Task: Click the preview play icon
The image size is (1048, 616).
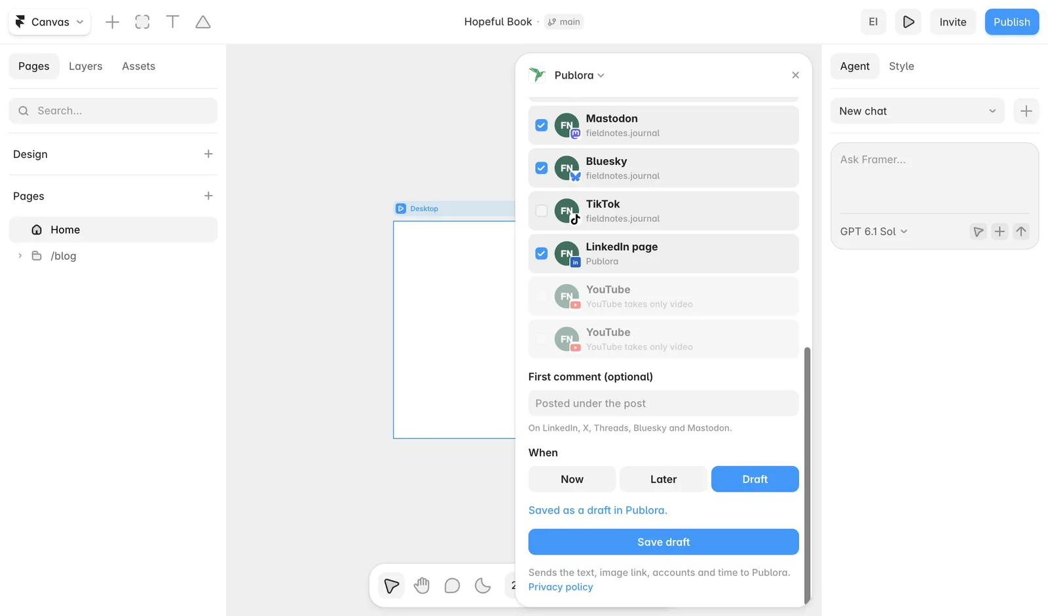Action: (908, 22)
